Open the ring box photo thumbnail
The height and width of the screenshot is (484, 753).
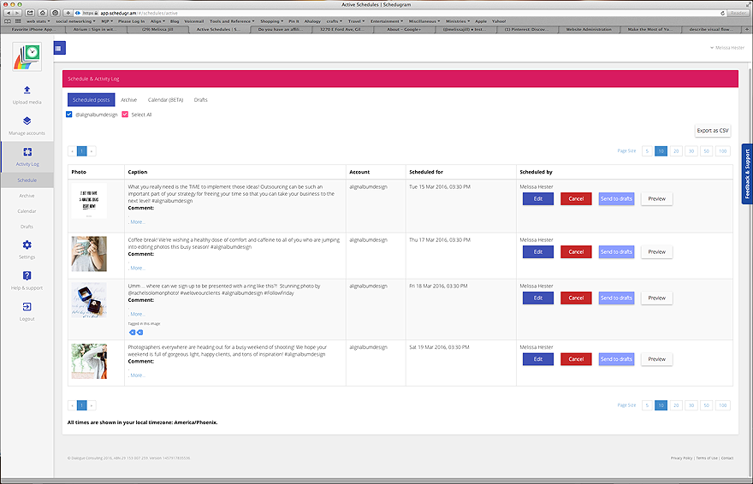tap(89, 300)
